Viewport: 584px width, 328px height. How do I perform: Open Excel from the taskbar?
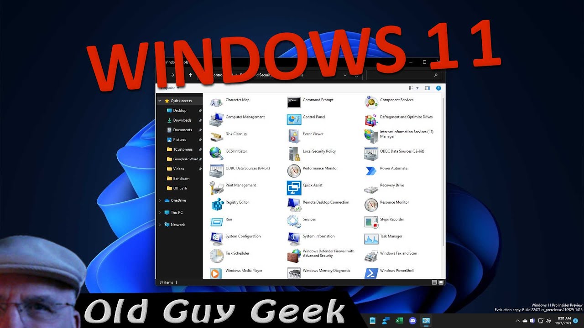(399, 321)
